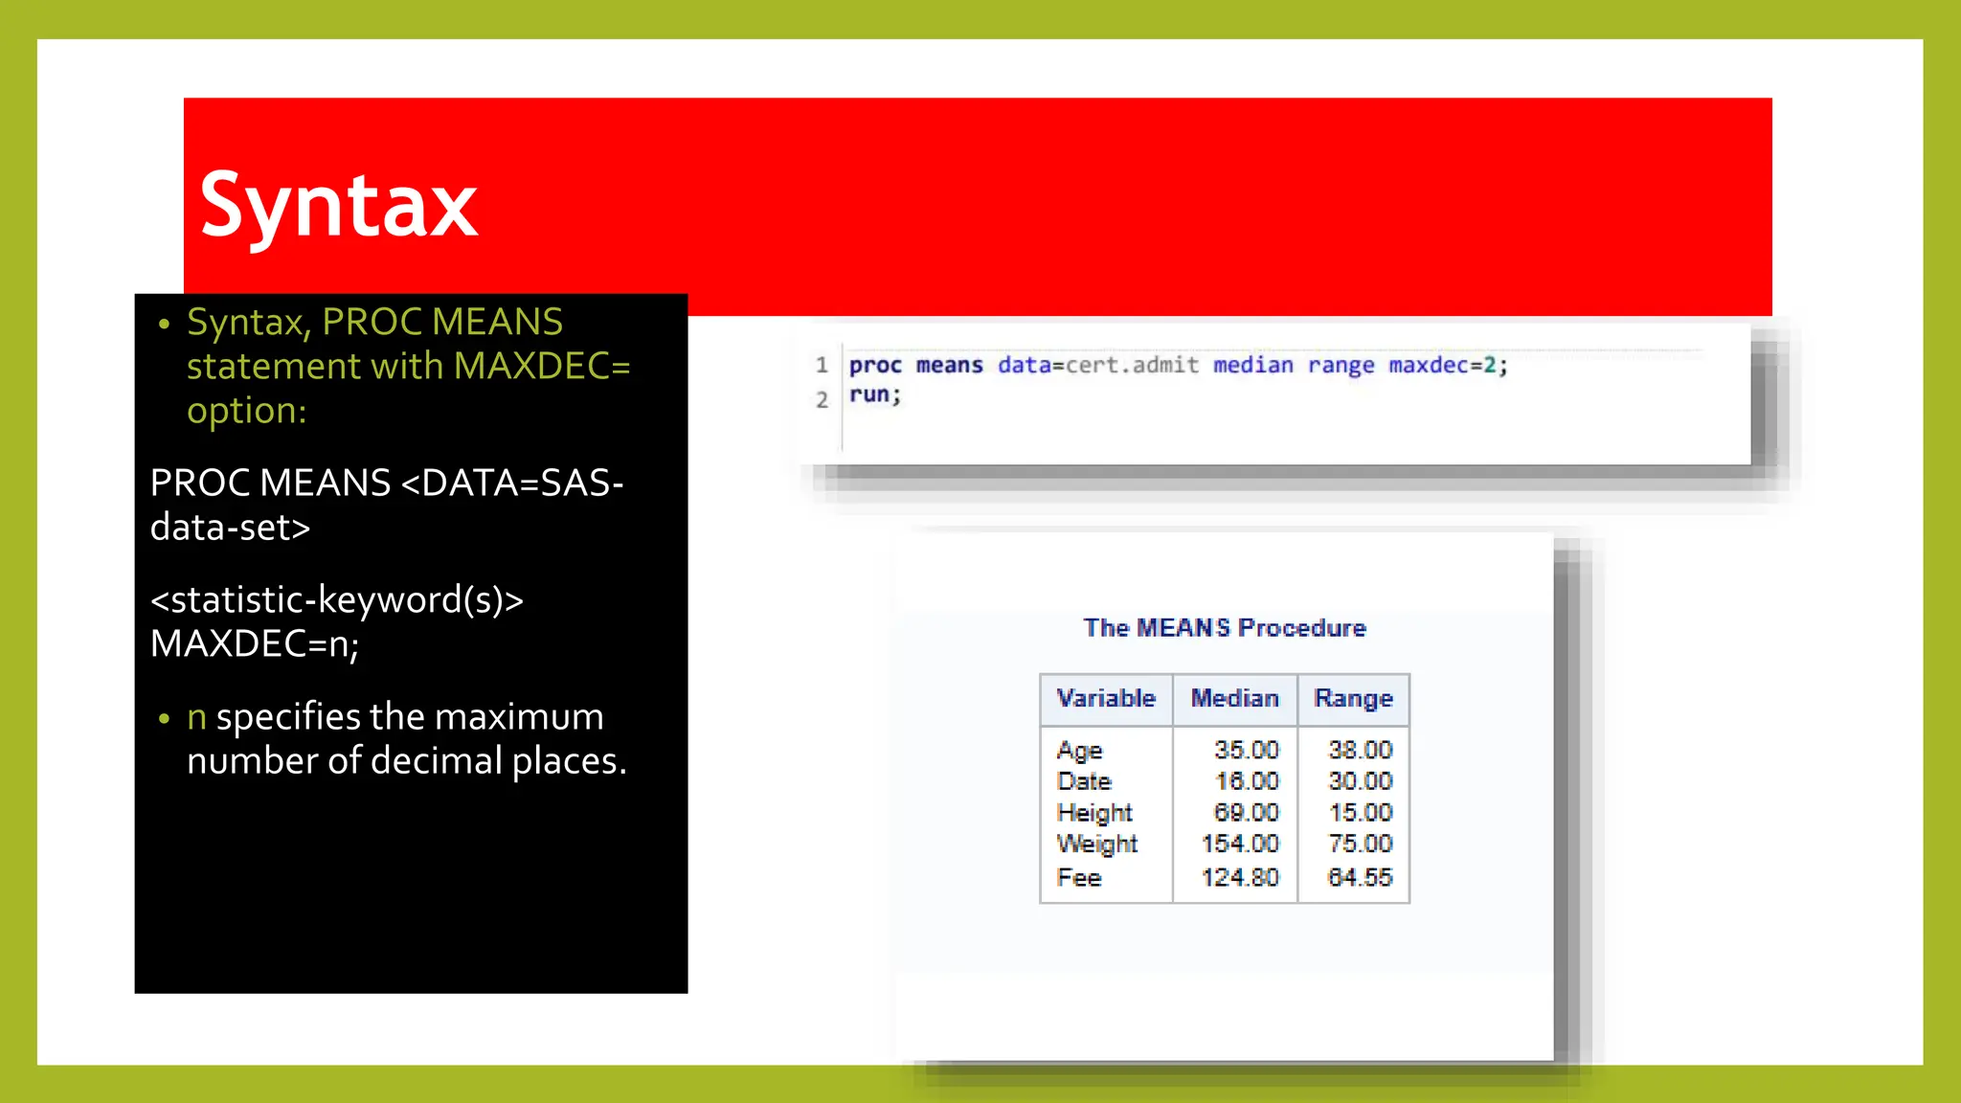
Task: Click the 'MAXDEC=n;' text line
Action: [x=255, y=643]
